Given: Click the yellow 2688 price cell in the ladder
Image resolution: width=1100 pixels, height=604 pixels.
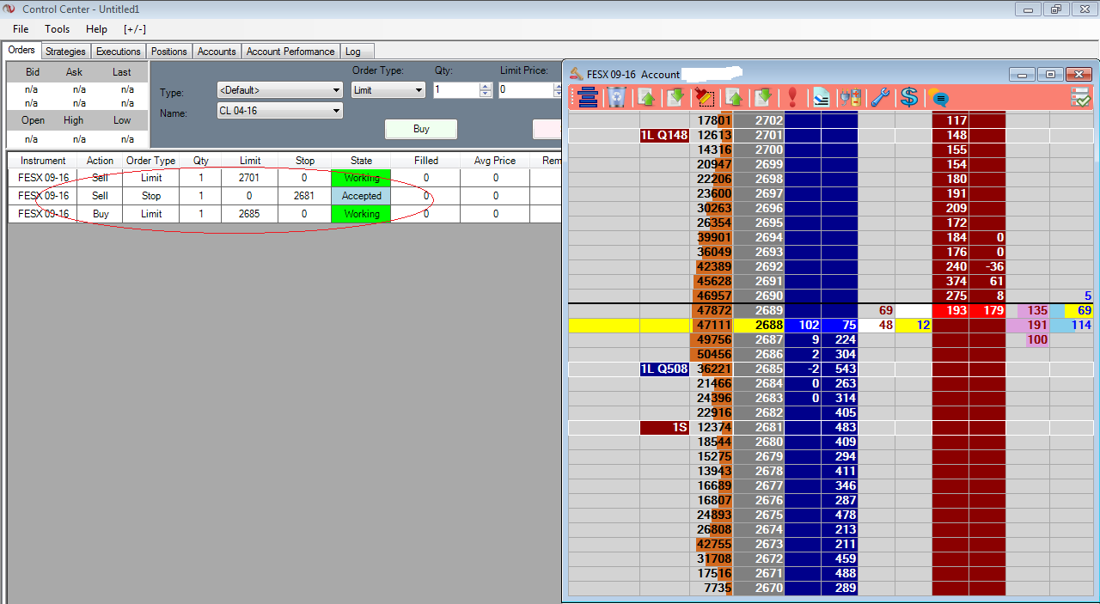Looking at the screenshot, I should 759,325.
